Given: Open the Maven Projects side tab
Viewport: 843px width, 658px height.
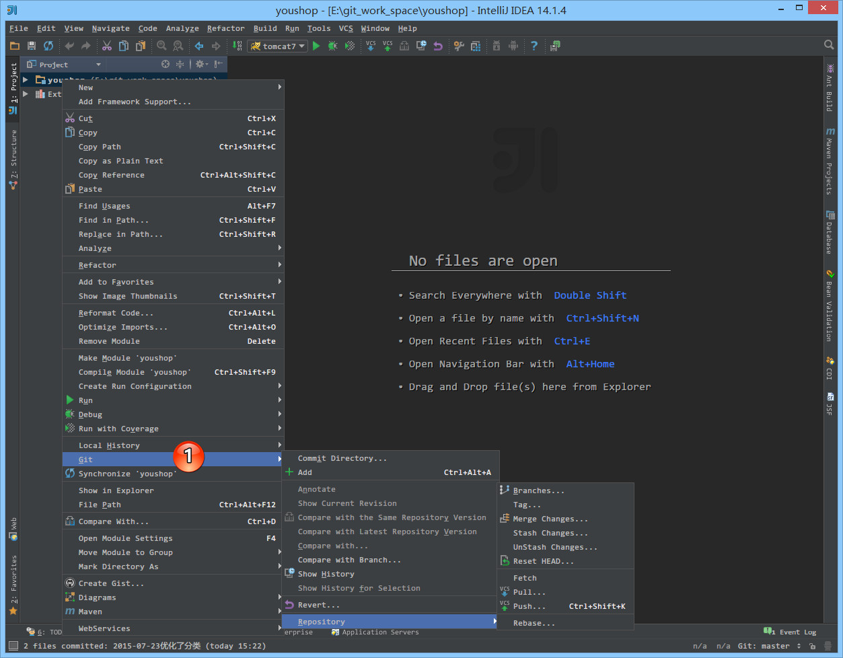Looking at the screenshot, I should [x=830, y=161].
